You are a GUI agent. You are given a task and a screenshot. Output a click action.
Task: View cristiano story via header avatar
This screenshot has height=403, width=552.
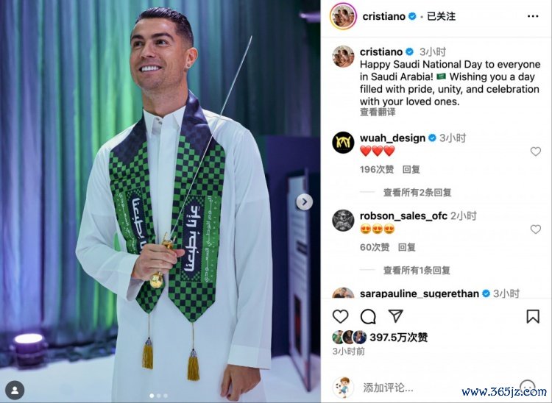(x=343, y=16)
